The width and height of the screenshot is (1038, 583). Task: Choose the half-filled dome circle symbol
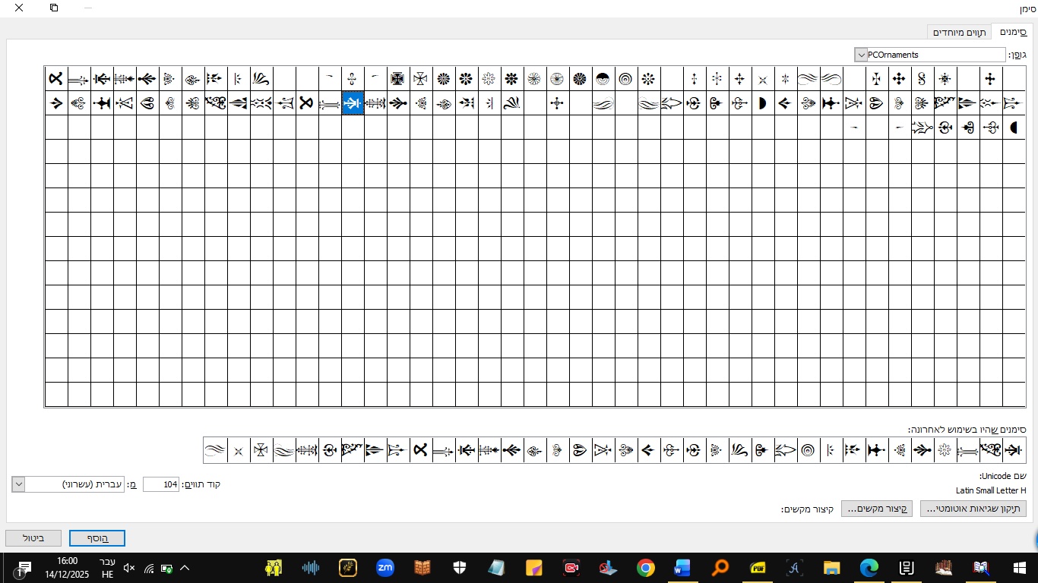tap(603, 78)
